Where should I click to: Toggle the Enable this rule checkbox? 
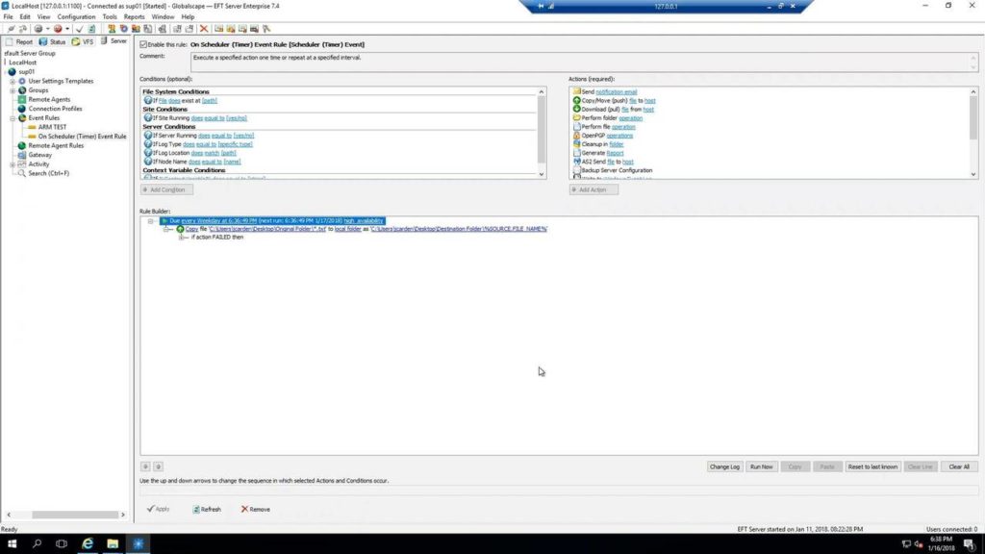point(142,44)
